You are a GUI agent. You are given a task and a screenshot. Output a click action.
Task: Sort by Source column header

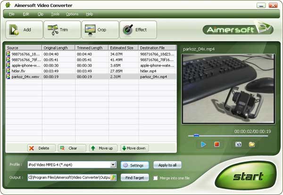coord(24,48)
